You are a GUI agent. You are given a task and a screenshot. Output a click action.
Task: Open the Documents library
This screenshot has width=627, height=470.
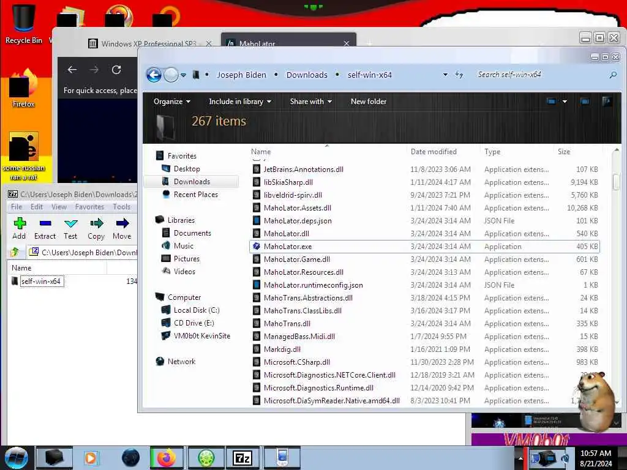coord(192,233)
